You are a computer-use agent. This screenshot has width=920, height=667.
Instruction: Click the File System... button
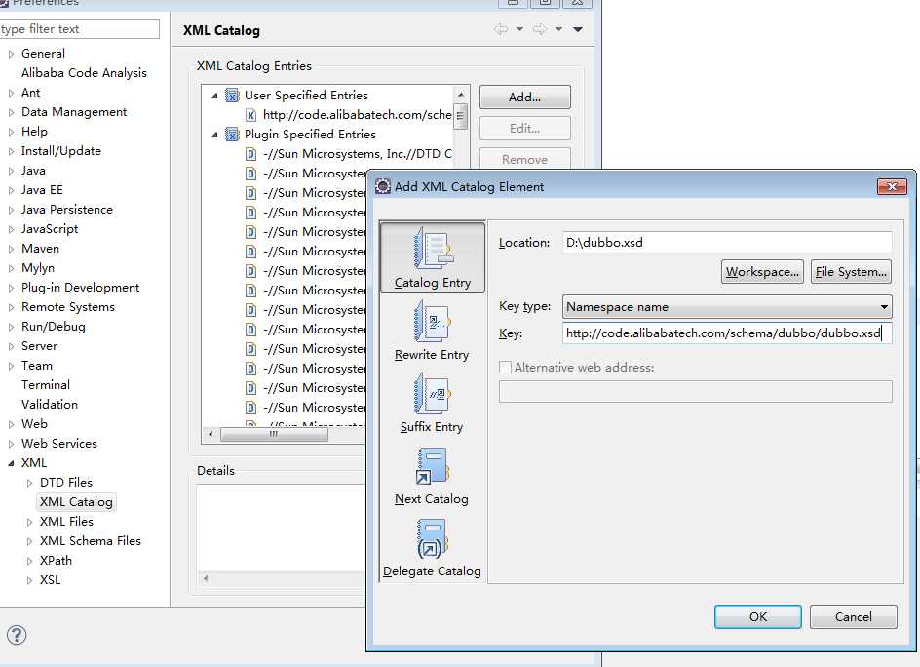coord(851,272)
